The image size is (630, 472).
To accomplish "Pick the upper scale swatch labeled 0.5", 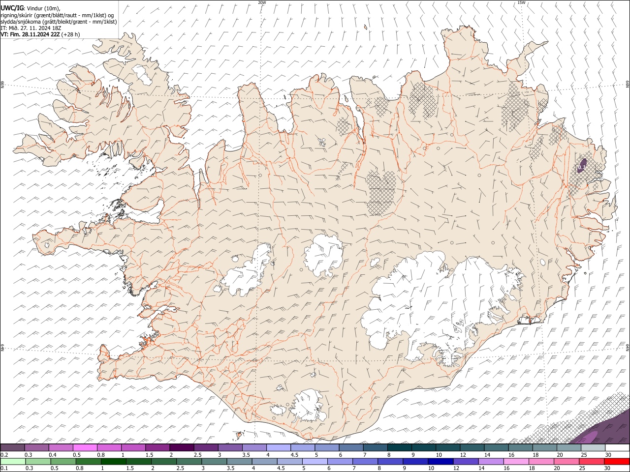I will (85, 448).
